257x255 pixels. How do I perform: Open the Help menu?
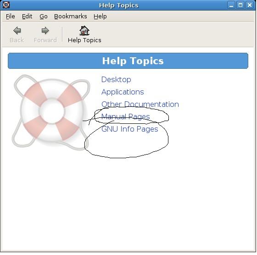pos(100,17)
